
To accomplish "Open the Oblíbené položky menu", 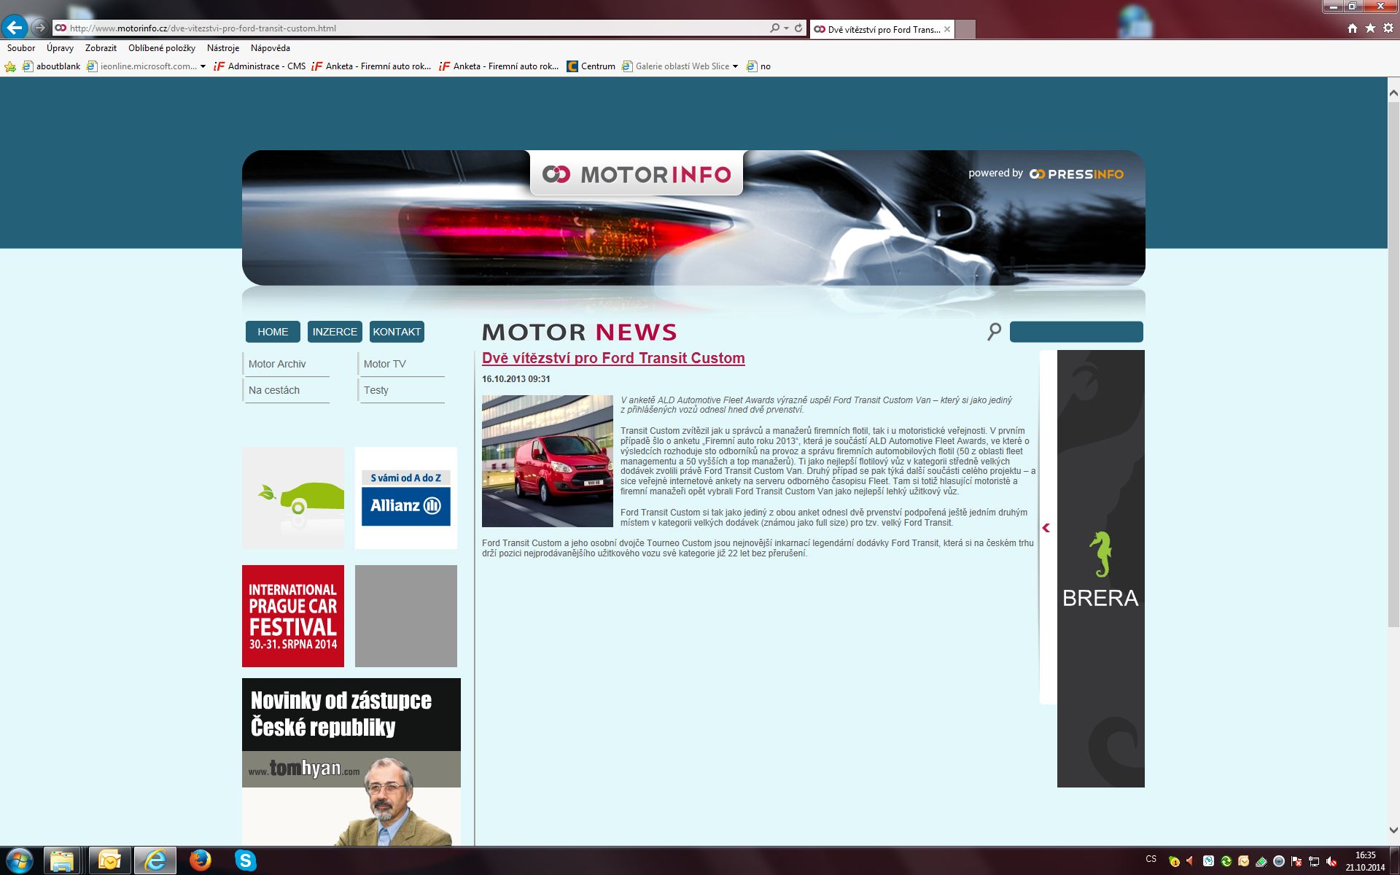I will point(162,48).
